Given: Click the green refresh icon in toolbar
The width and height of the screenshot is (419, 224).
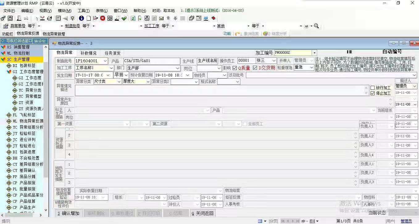Looking at the screenshot, I should pos(132,18).
